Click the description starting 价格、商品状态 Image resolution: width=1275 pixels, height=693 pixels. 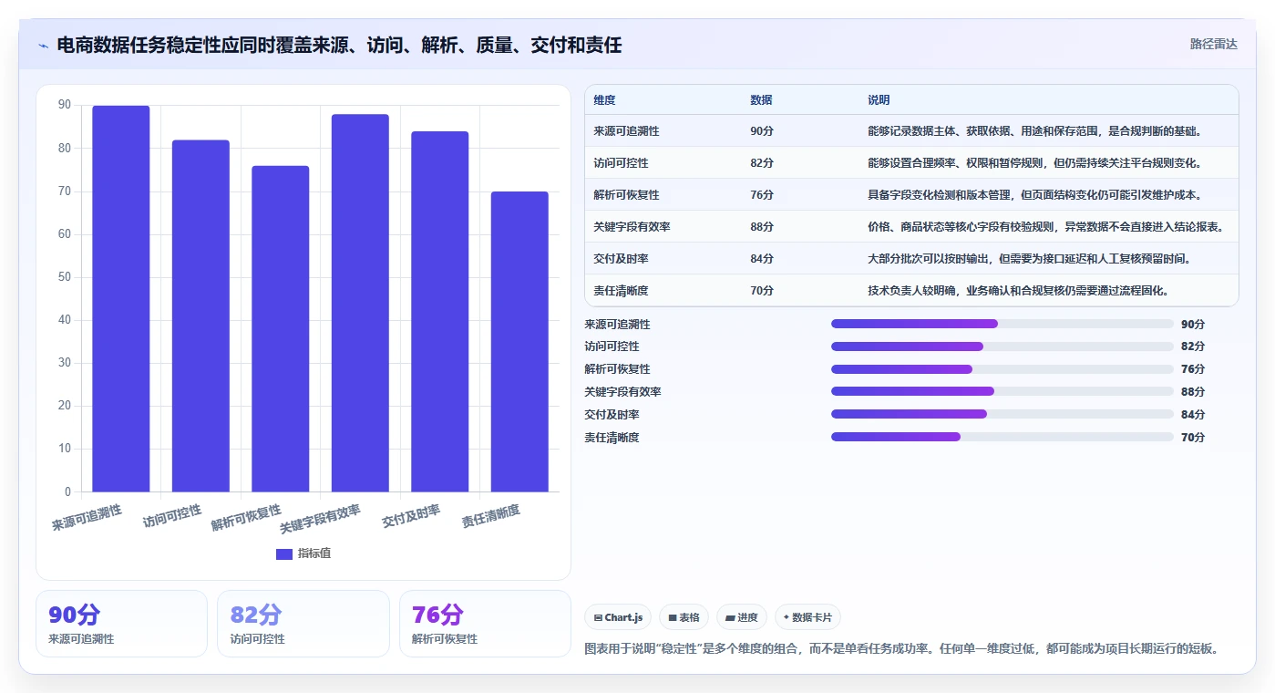click(x=1045, y=227)
